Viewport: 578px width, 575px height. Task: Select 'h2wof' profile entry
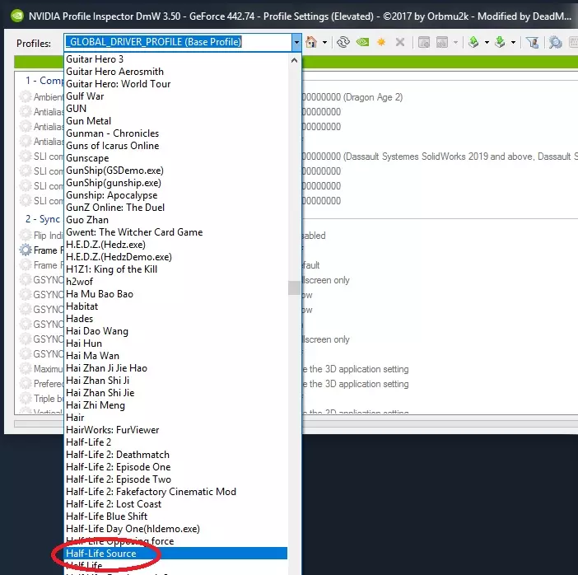[176, 282]
